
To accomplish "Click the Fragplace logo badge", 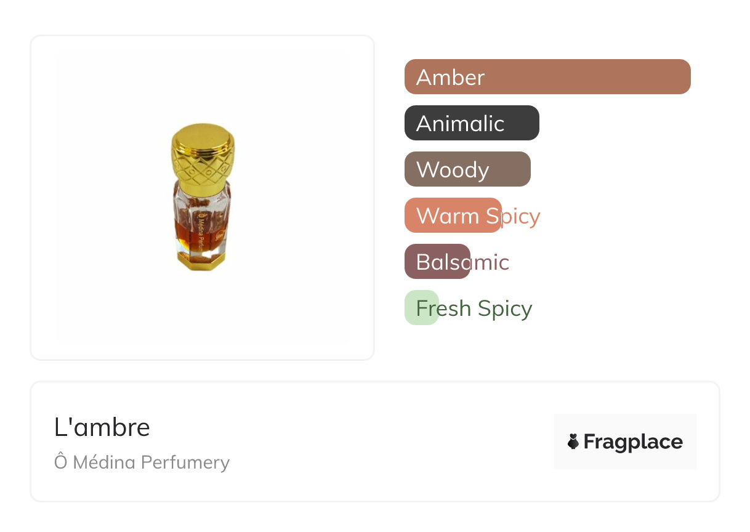I will point(625,441).
